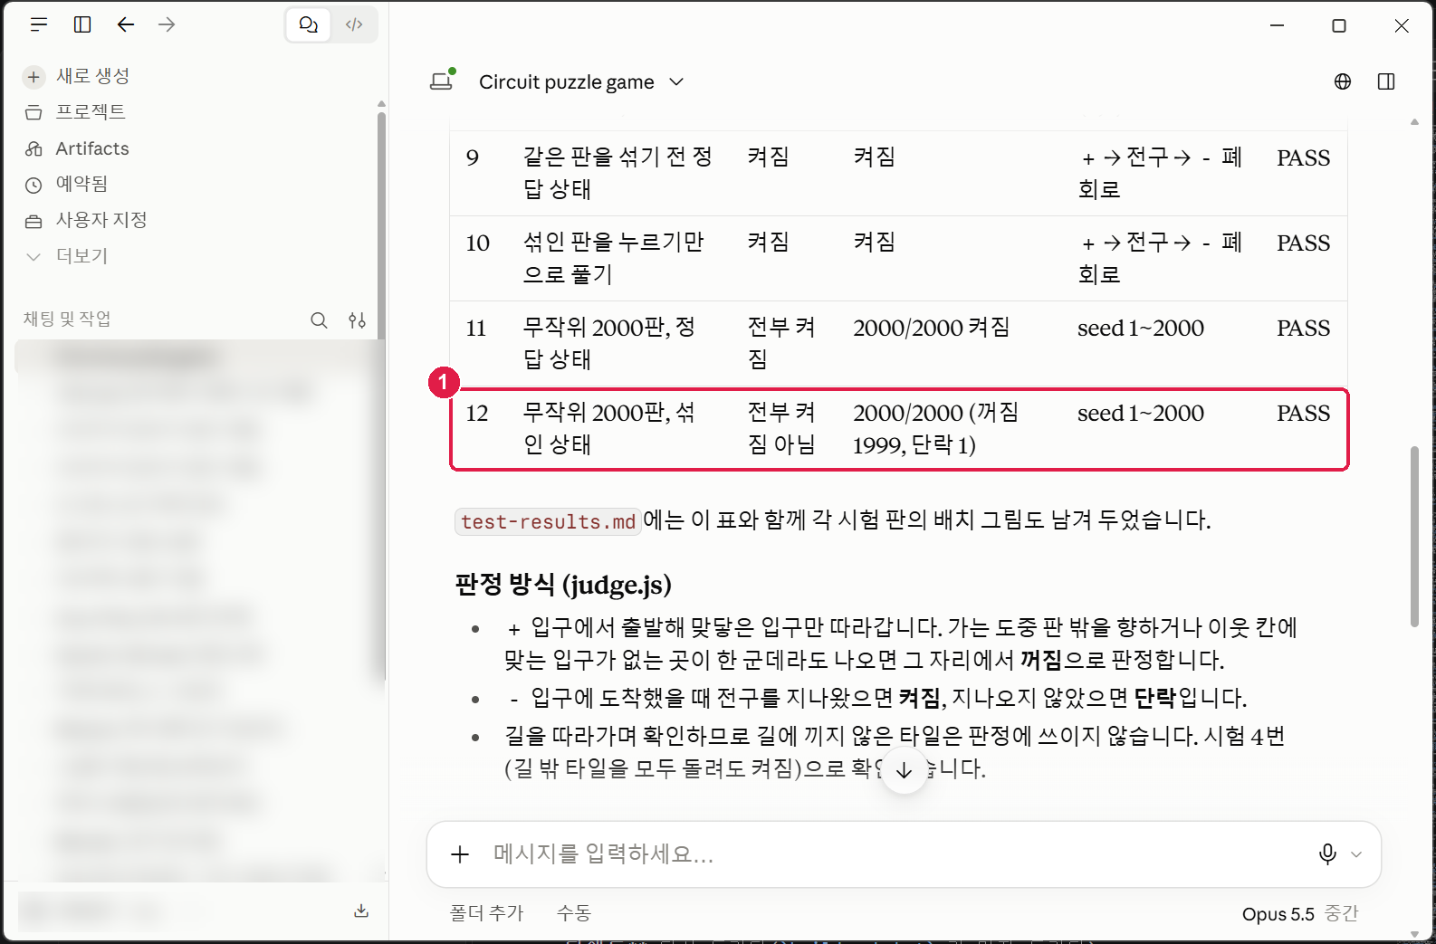Image resolution: width=1436 pixels, height=944 pixels.
Task: Open 사용자 지정 in sidebar
Action: pyautogui.click(x=101, y=221)
